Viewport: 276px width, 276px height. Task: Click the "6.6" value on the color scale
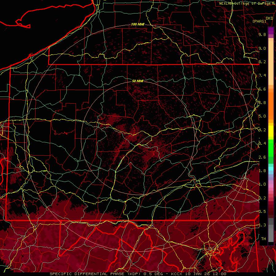(262, 89)
